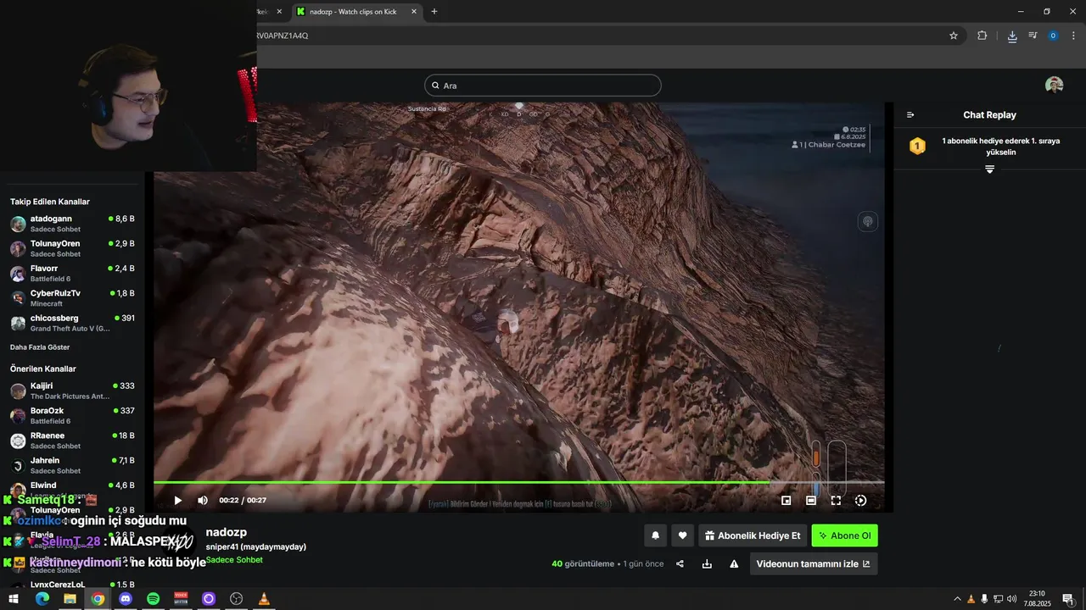This screenshot has width=1086, height=610.
Task: Open Kaijiri in recommended channels
Action: click(72, 391)
